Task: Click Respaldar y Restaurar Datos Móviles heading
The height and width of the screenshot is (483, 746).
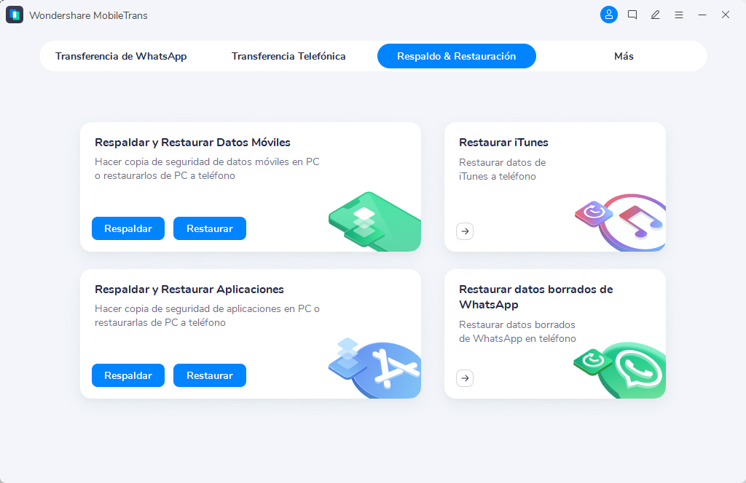Action: [x=192, y=142]
